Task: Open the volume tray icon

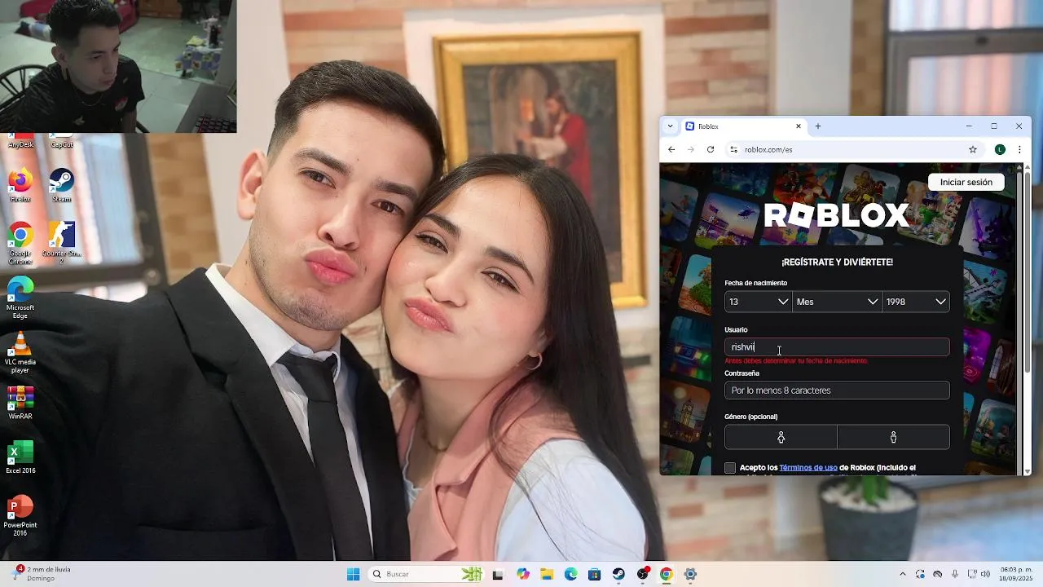Action: 986,574
